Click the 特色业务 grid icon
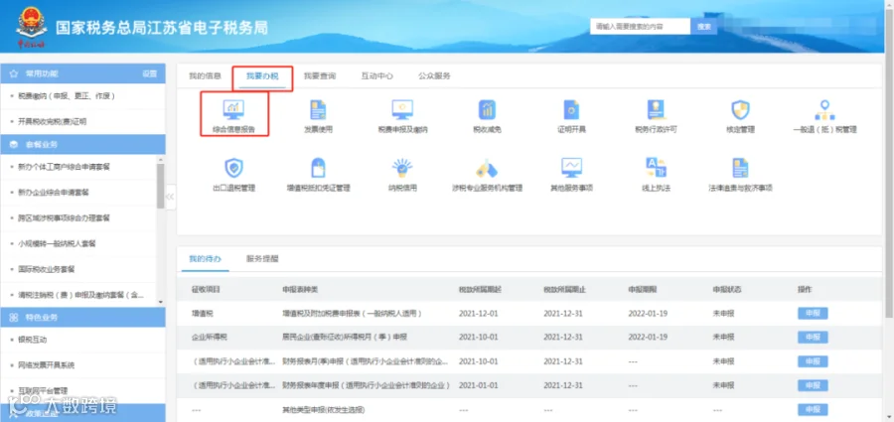 tap(14, 317)
